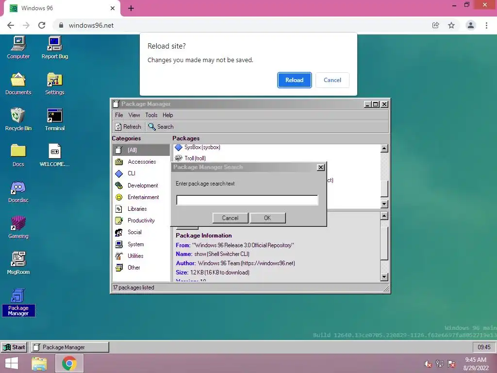Open the View menu
Image resolution: width=497 pixels, height=373 pixels.
[134, 115]
